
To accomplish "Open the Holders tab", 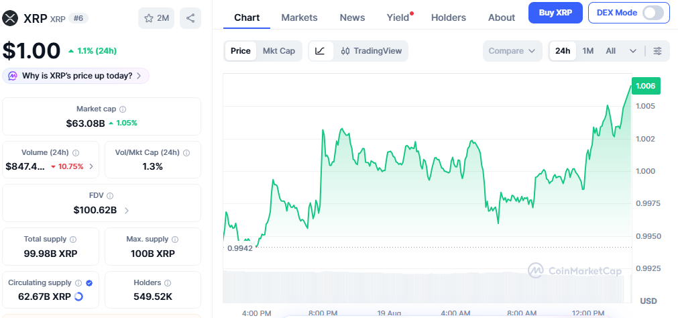I will (449, 17).
